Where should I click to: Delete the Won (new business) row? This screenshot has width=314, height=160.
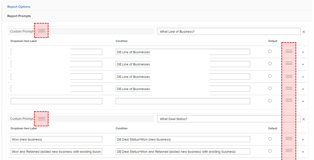[x=303, y=140]
